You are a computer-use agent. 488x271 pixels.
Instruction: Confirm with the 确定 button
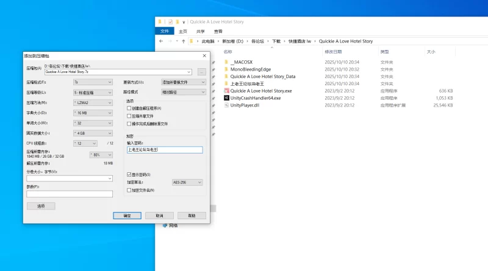click(x=127, y=216)
